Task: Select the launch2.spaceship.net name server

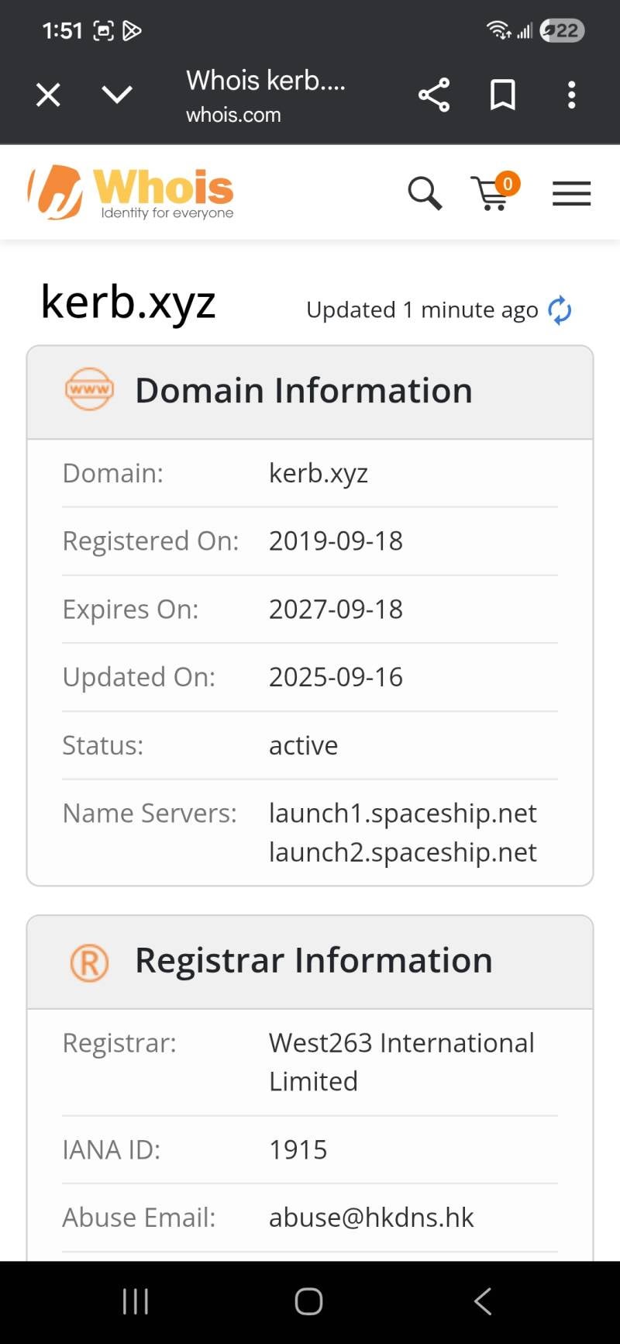Action: [402, 852]
